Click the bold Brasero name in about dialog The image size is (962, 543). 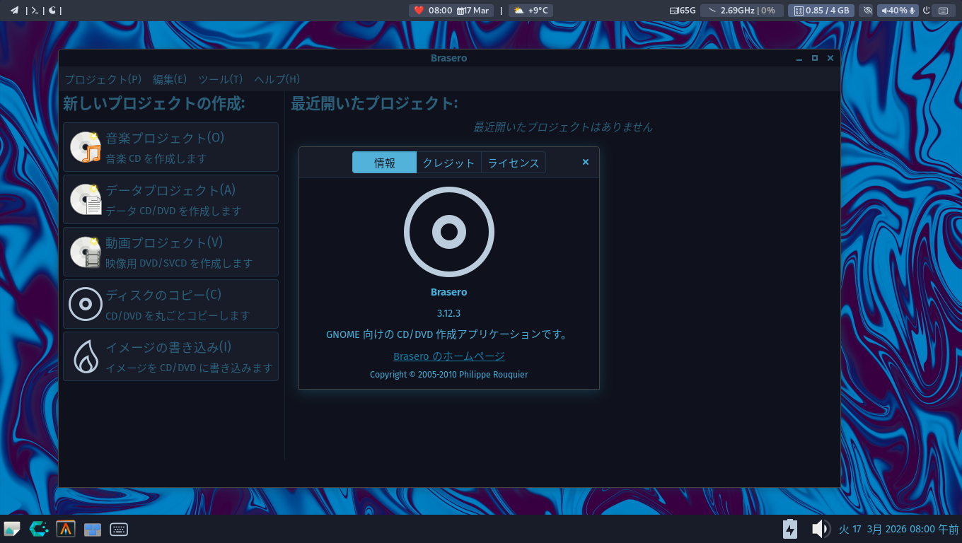click(x=449, y=292)
